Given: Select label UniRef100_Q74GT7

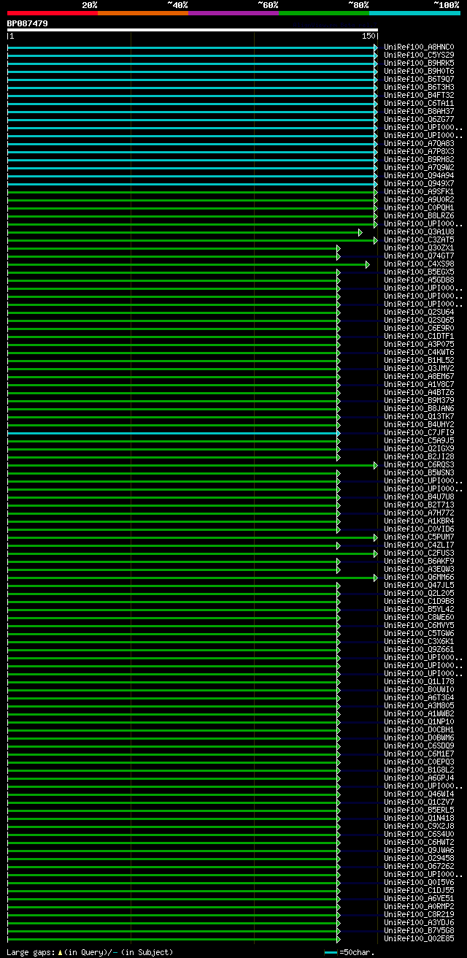Looking at the screenshot, I should click(x=419, y=256).
